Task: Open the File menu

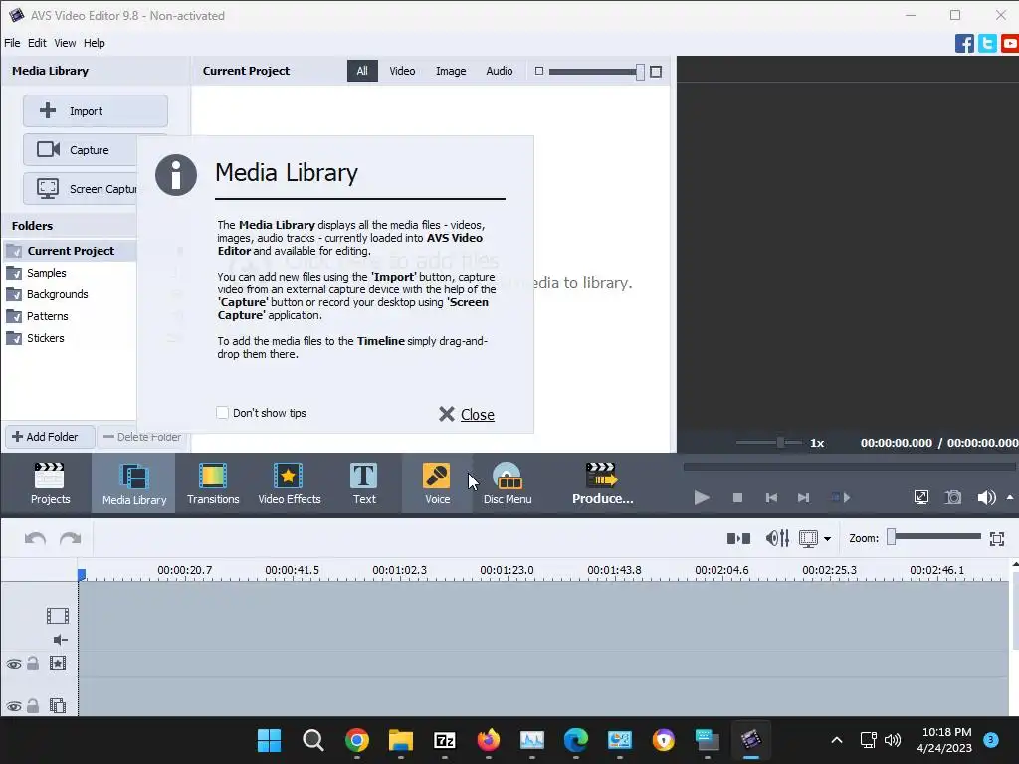Action: coord(12,43)
